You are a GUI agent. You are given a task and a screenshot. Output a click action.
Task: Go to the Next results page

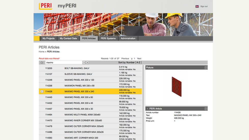click(x=139, y=59)
